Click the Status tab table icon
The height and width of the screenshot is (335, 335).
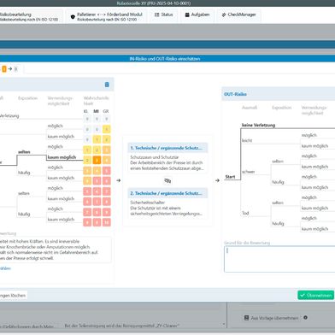point(156,15)
